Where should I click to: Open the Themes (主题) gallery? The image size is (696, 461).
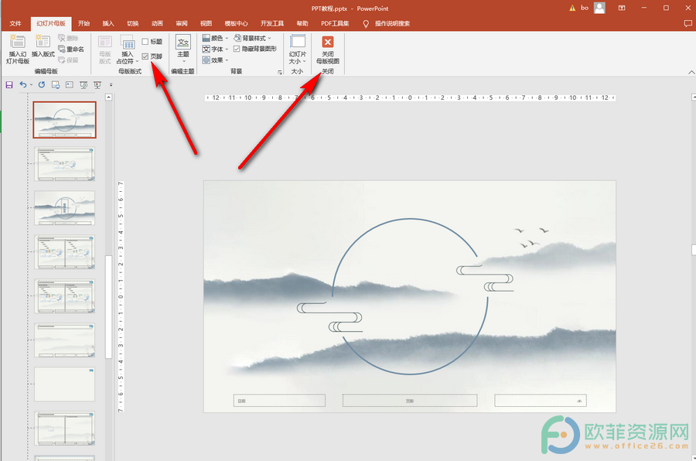(x=183, y=49)
